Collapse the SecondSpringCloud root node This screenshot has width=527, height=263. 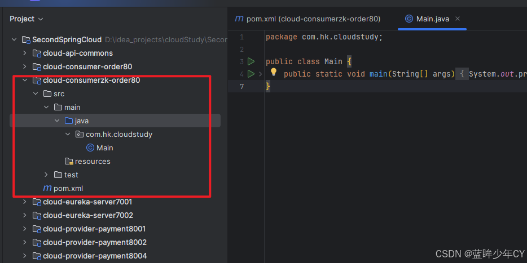click(14, 39)
